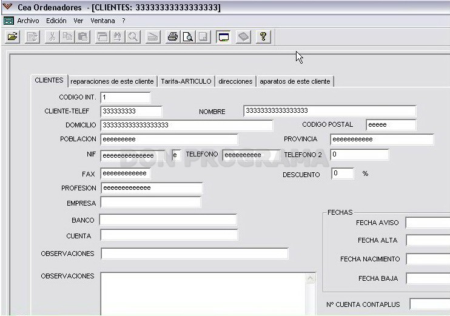Click the NOMBRE input field
450x316 pixels.
(x=330, y=111)
